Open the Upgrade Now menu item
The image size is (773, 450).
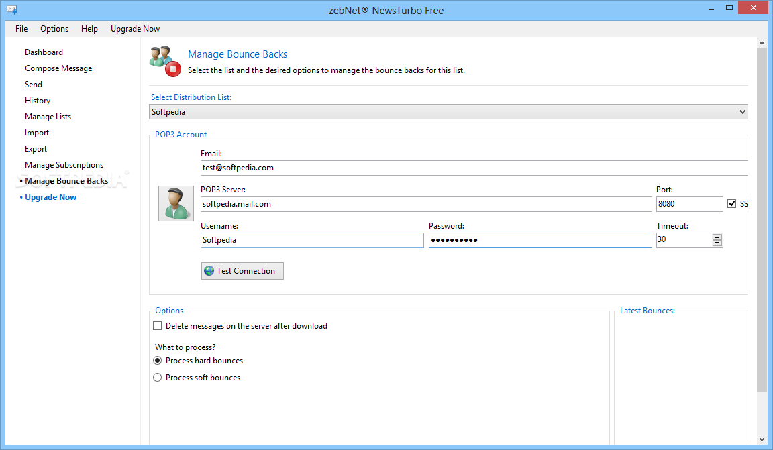pos(135,29)
